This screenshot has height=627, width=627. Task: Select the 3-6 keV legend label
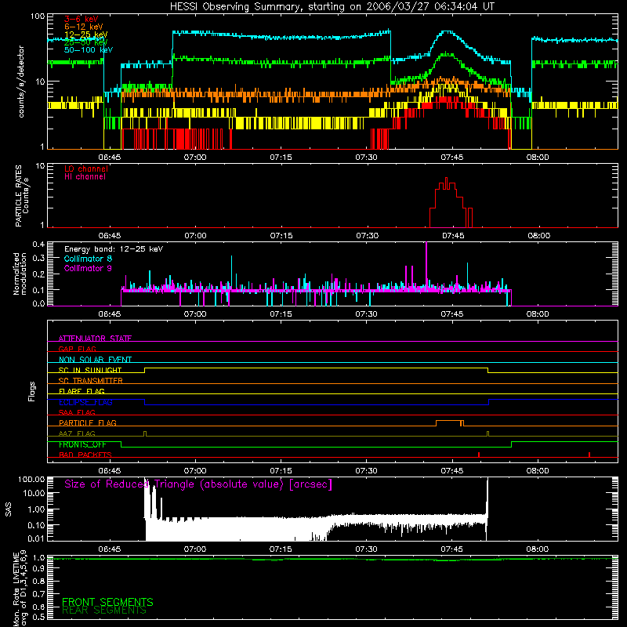(81, 19)
